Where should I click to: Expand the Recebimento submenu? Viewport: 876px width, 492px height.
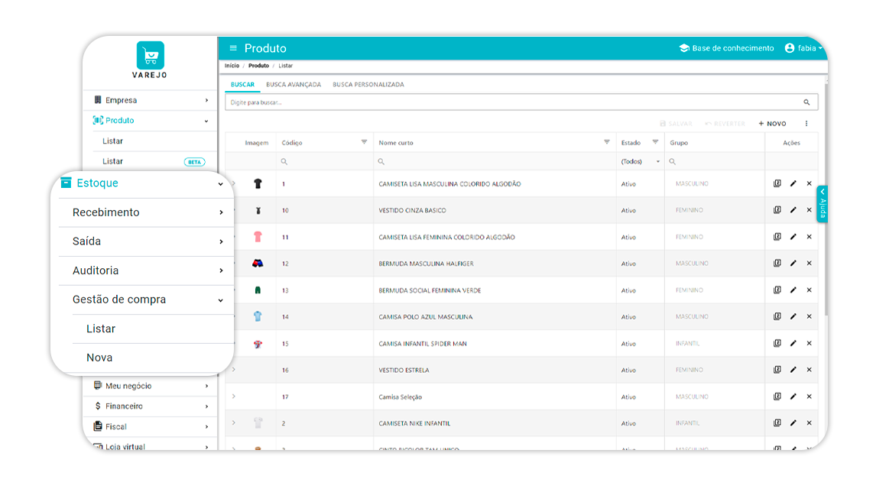[x=145, y=212]
